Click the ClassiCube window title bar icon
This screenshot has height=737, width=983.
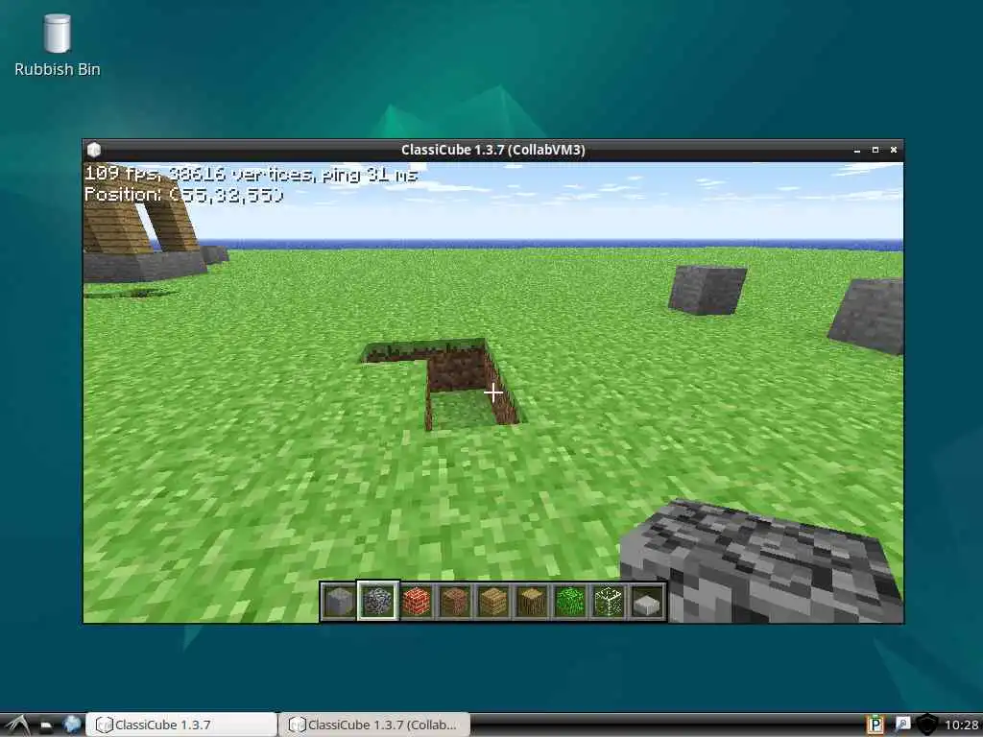point(94,150)
